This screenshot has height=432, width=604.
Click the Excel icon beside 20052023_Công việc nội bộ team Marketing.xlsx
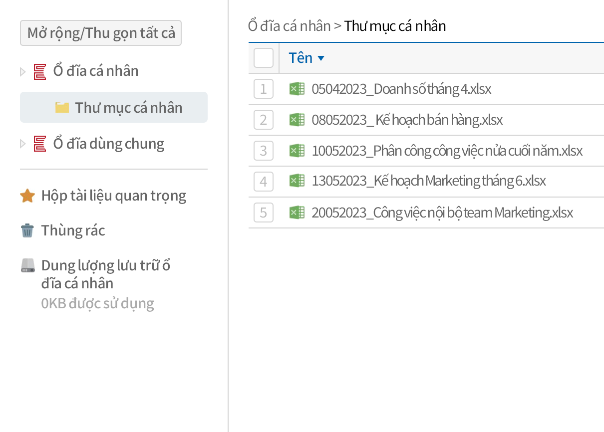[x=297, y=212]
